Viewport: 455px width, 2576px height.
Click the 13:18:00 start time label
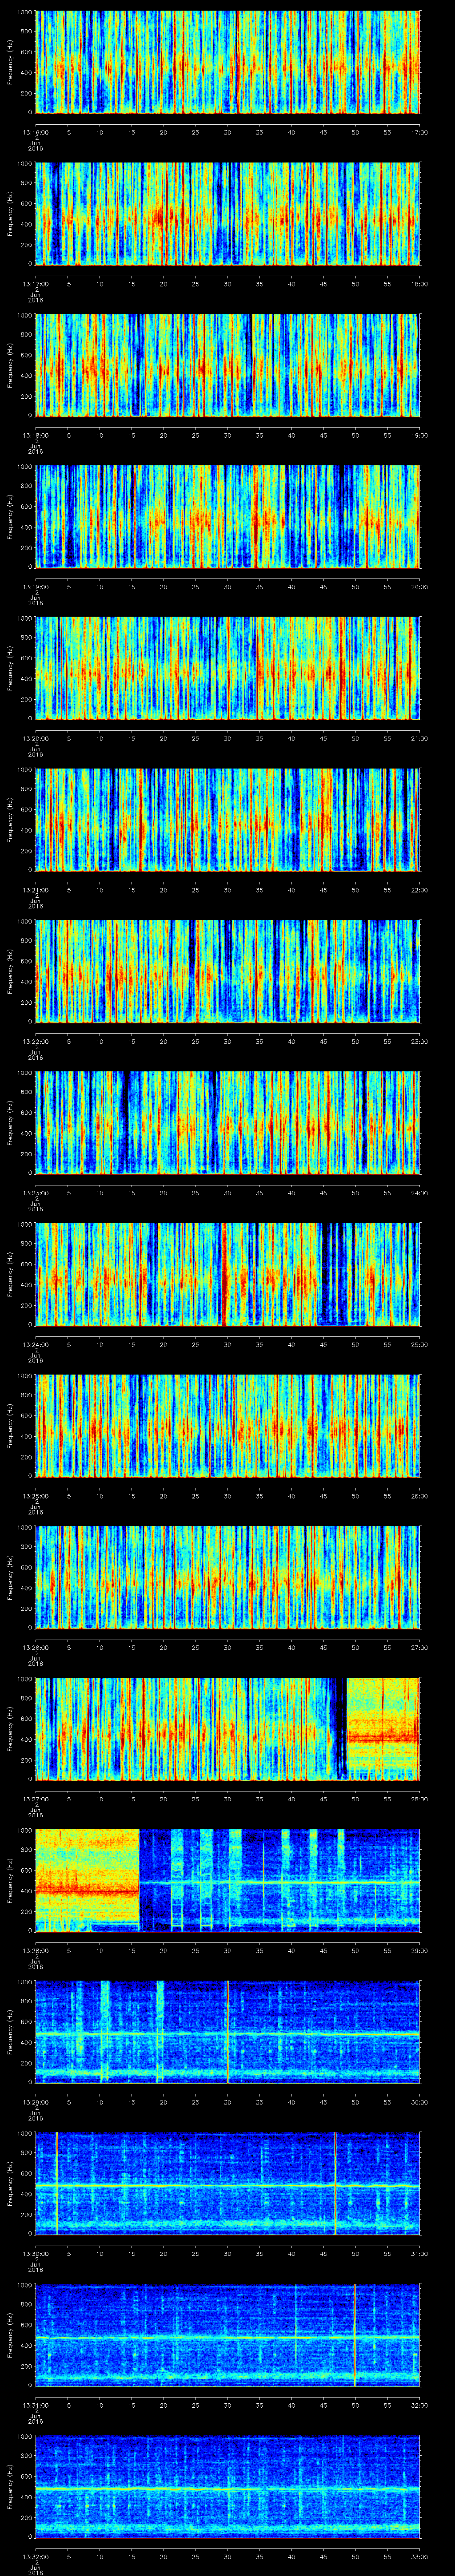click(x=36, y=435)
